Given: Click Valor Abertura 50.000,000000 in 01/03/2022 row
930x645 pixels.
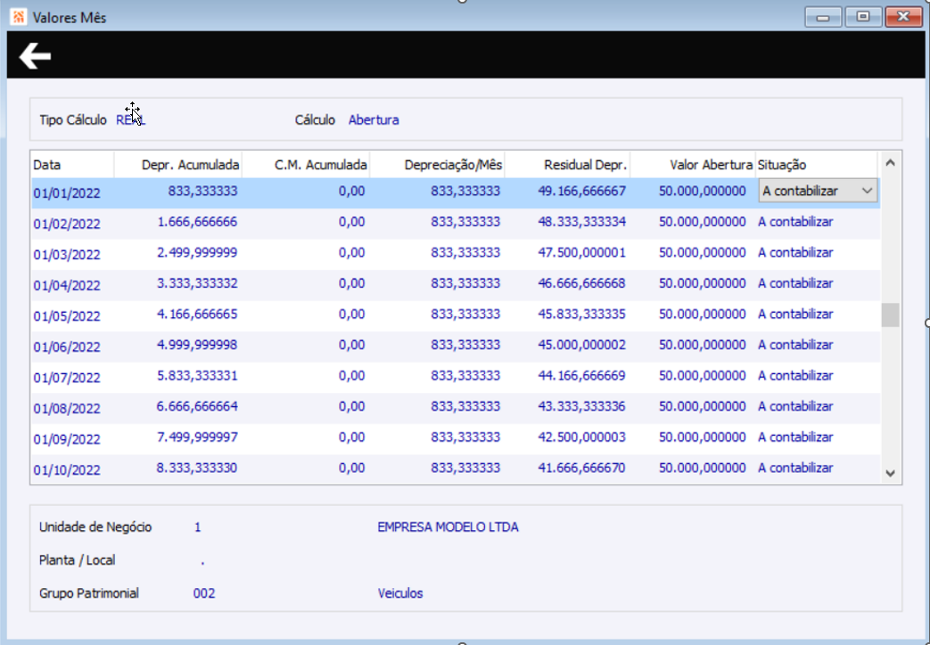Looking at the screenshot, I should [x=703, y=252].
